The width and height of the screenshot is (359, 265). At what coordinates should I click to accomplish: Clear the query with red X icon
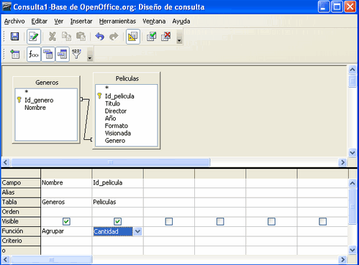click(x=166, y=37)
